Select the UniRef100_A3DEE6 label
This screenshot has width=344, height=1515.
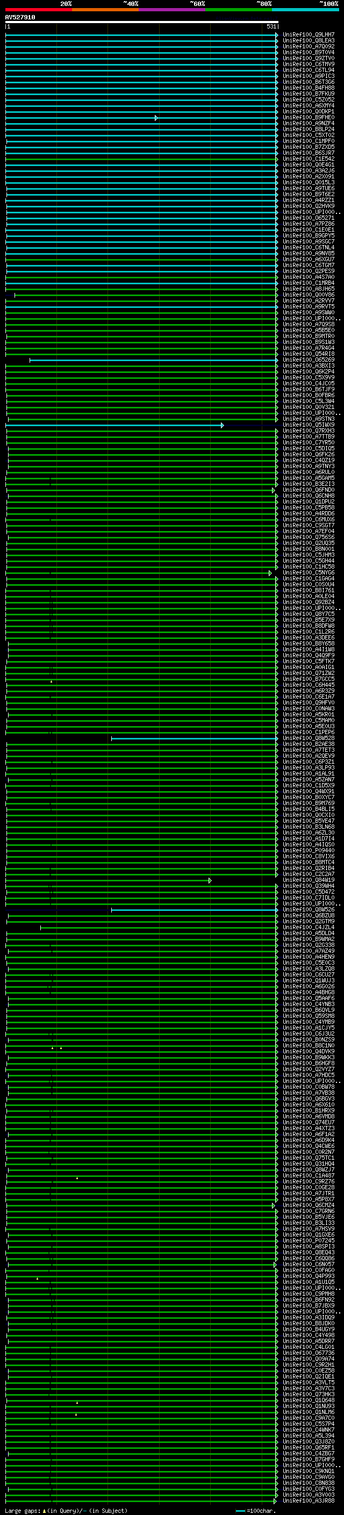pyautogui.click(x=309, y=637)
